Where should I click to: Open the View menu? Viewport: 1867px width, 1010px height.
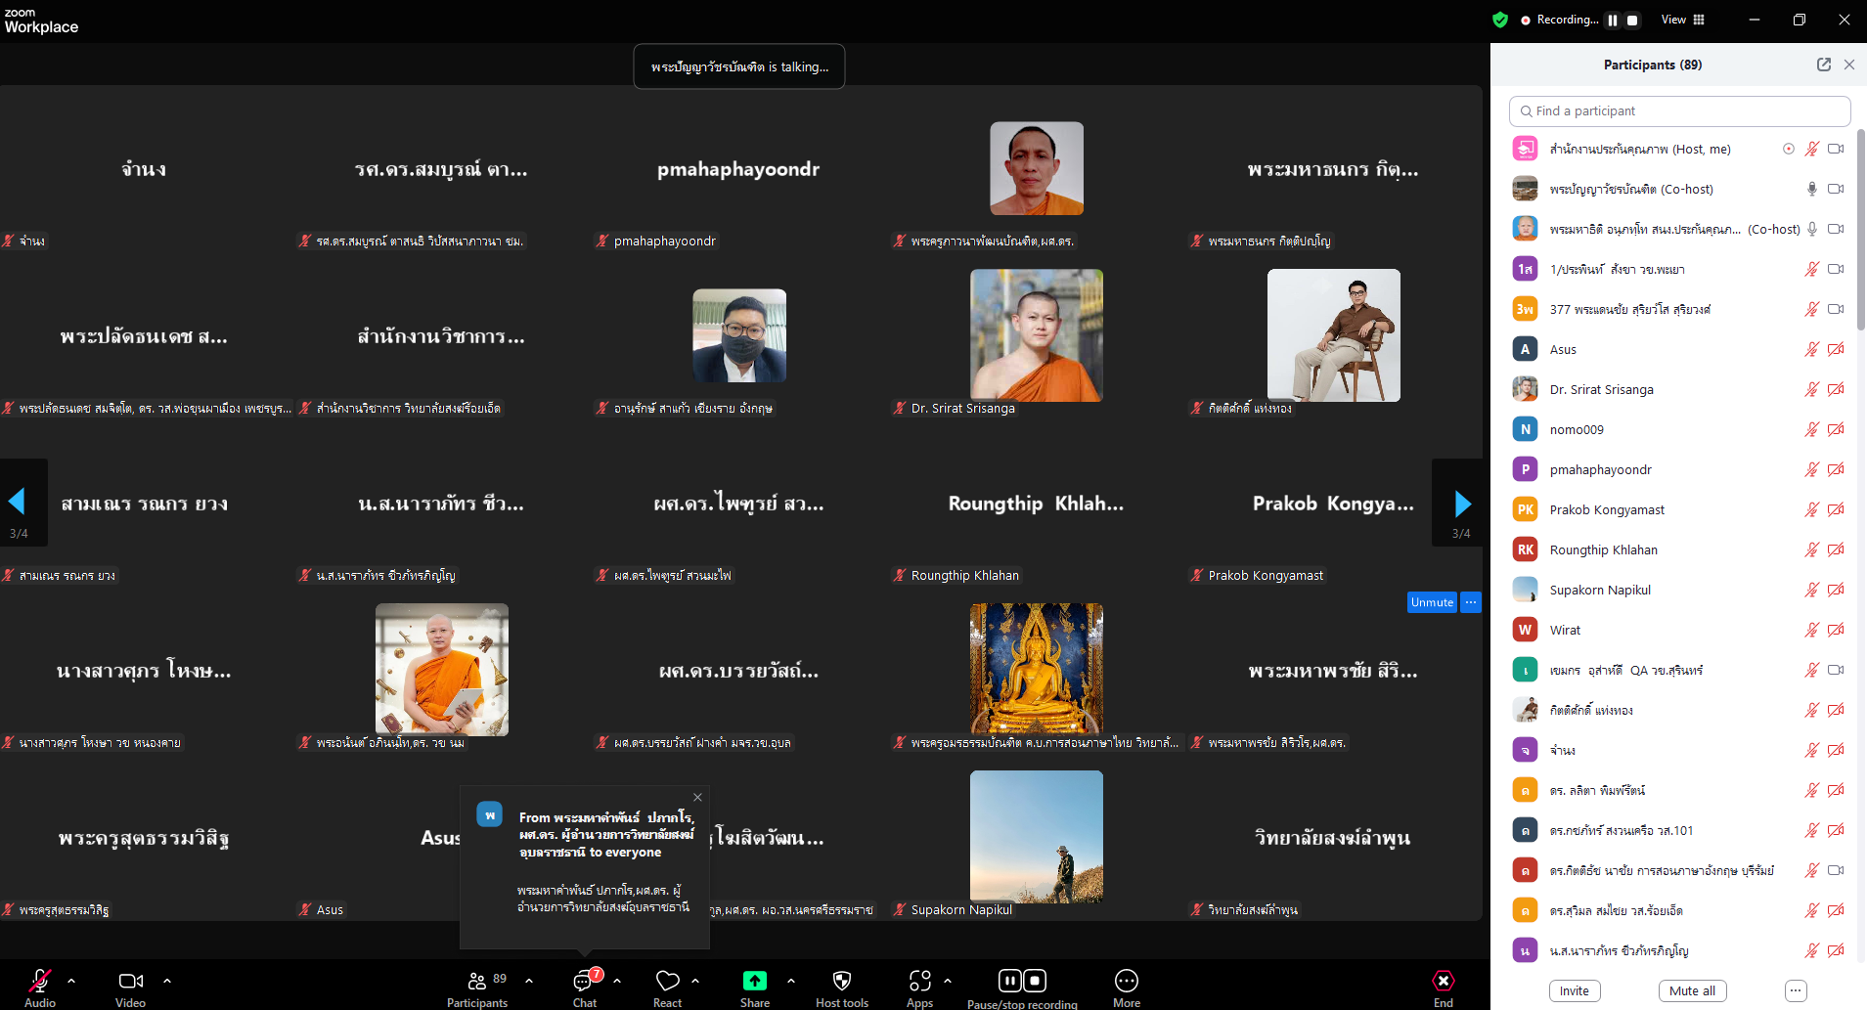pos(1682,20)
